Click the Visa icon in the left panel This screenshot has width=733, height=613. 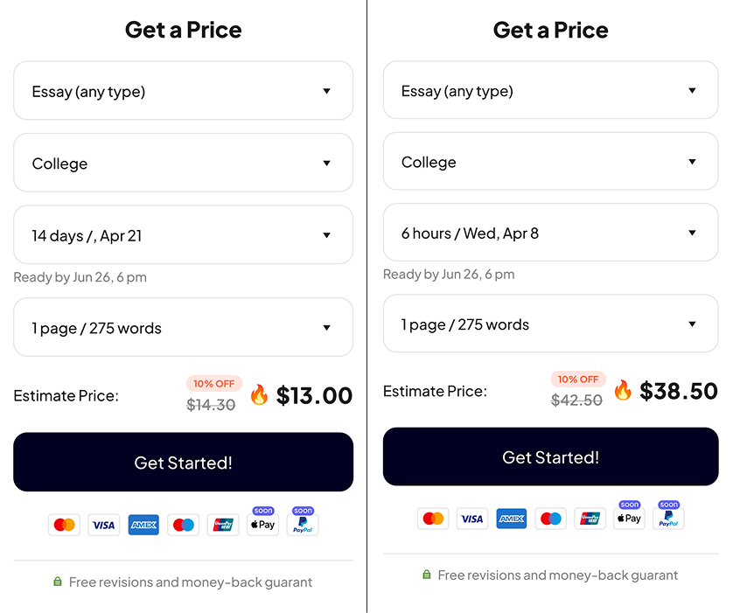pos(103,525)
